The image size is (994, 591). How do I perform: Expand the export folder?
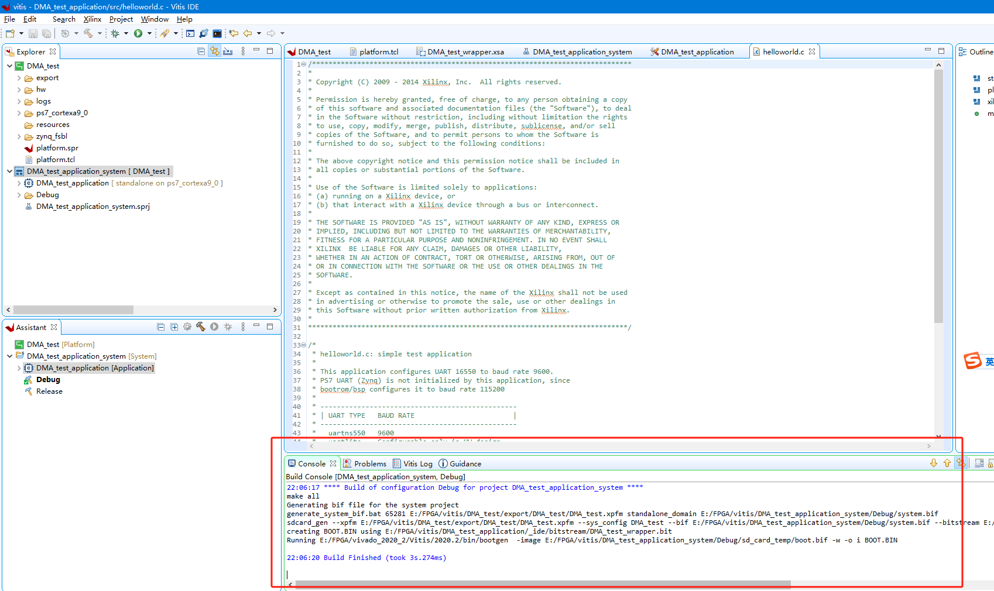point(19,78)
